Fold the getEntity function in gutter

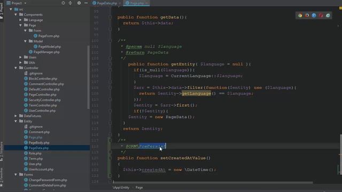pos(110,64)
